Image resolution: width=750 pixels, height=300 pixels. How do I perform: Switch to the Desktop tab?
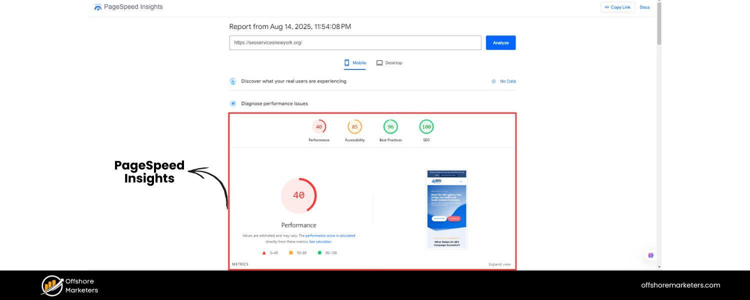pyautogui.click(x=390, y=62)
